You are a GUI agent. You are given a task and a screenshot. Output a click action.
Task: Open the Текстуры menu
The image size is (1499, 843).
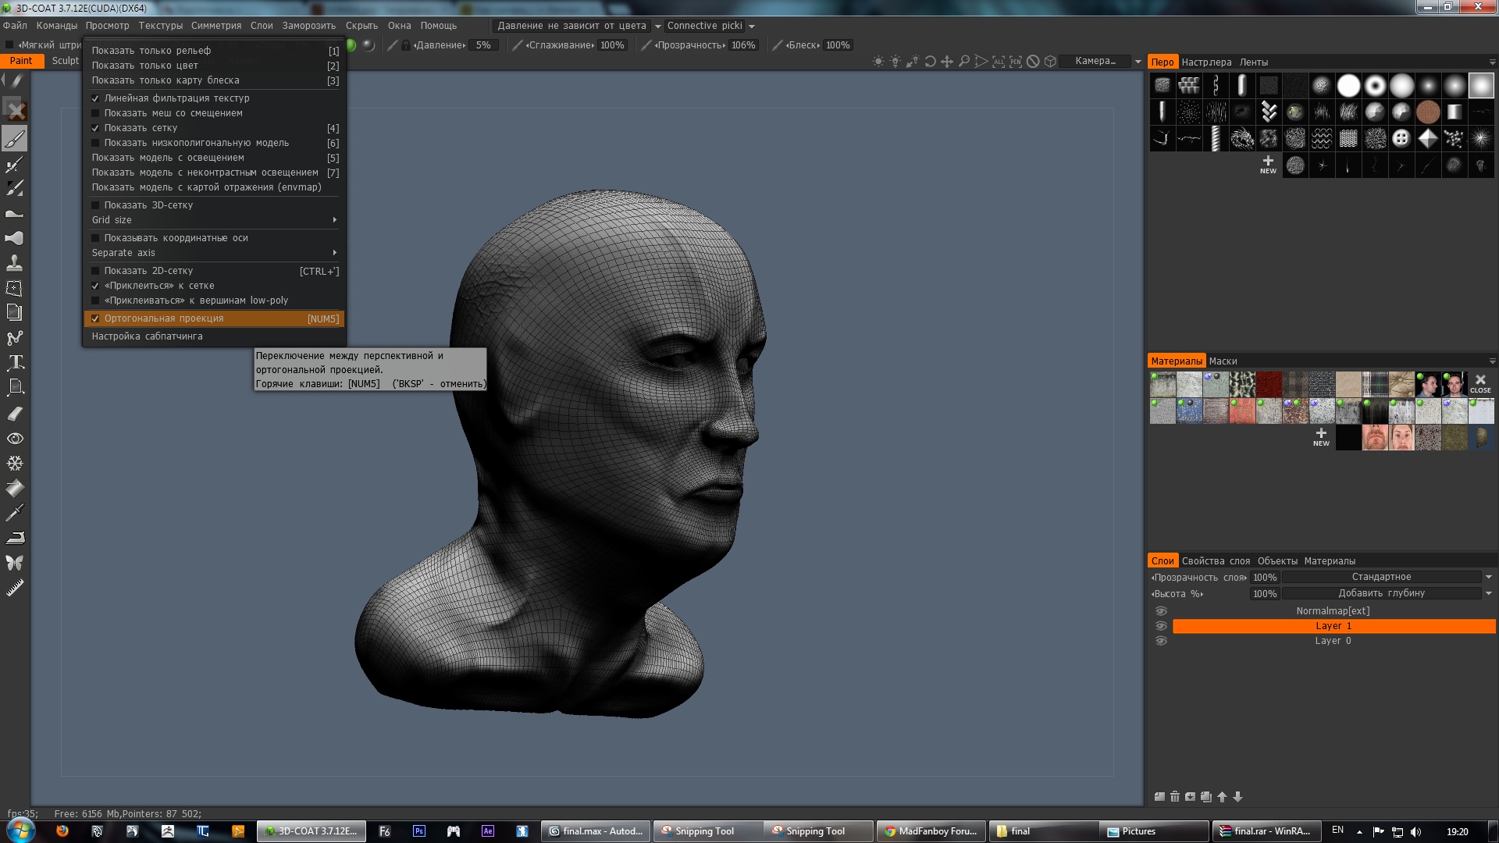[x=160, y=26]
